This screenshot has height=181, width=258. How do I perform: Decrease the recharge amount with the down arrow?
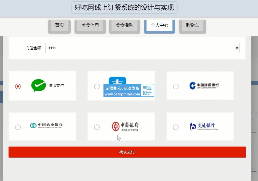(237, 49)
